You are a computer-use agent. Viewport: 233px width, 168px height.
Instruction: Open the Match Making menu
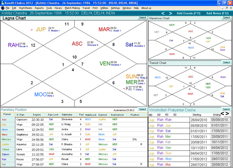[72, 8]
